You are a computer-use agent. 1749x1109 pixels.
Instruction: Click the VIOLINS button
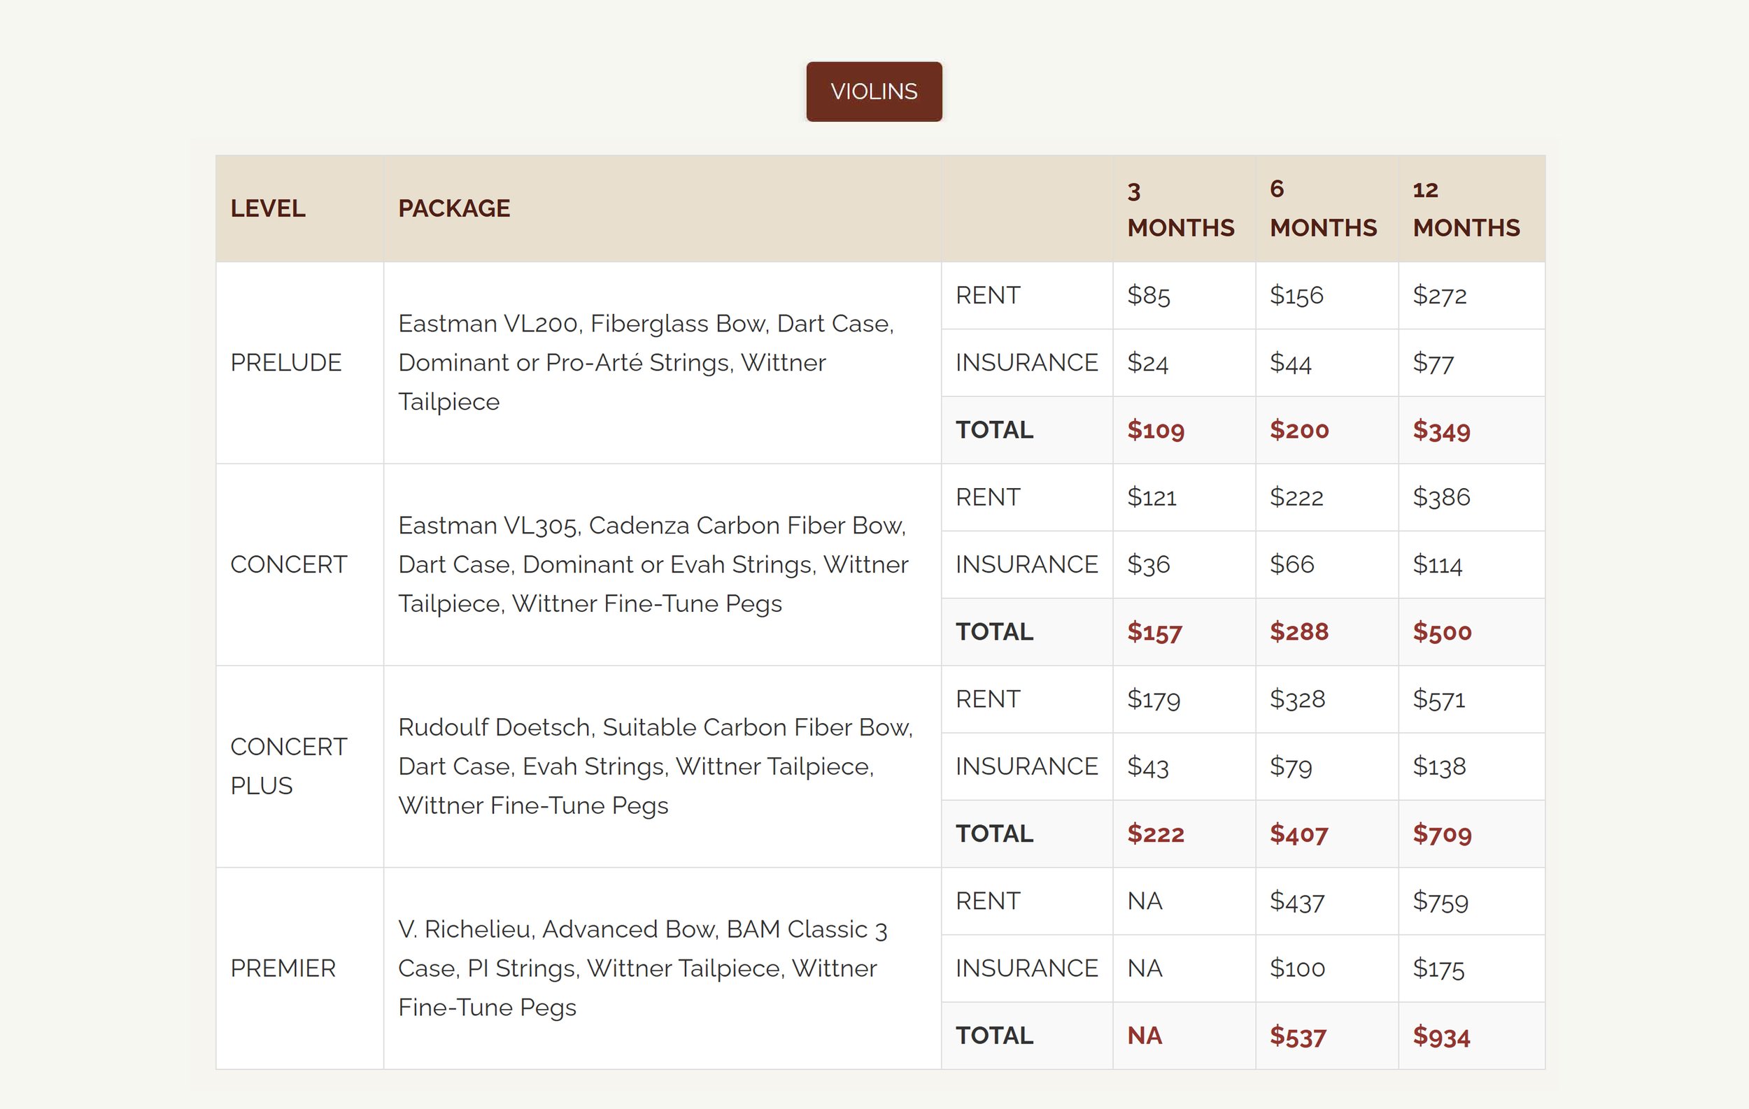click(874, 92)
